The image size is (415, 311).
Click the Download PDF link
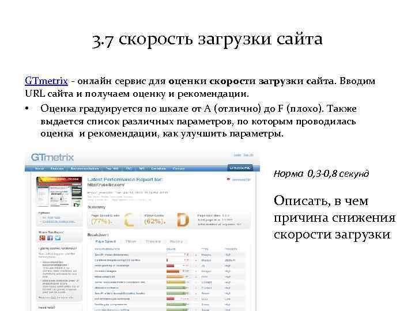click(241, 180)
